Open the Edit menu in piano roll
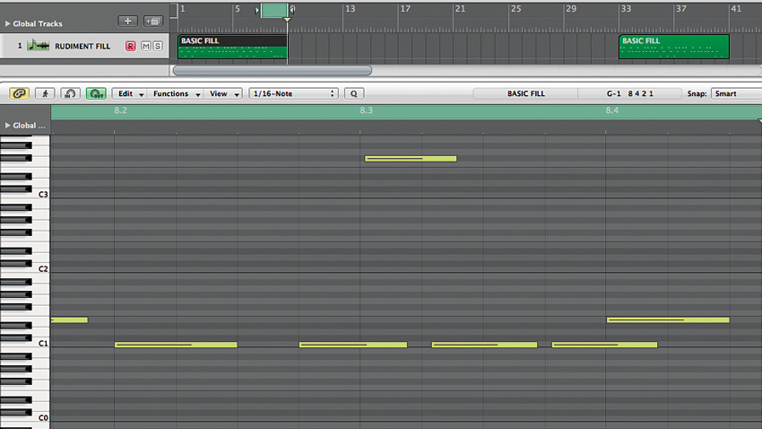762x429 pixels. pos(129,93)
